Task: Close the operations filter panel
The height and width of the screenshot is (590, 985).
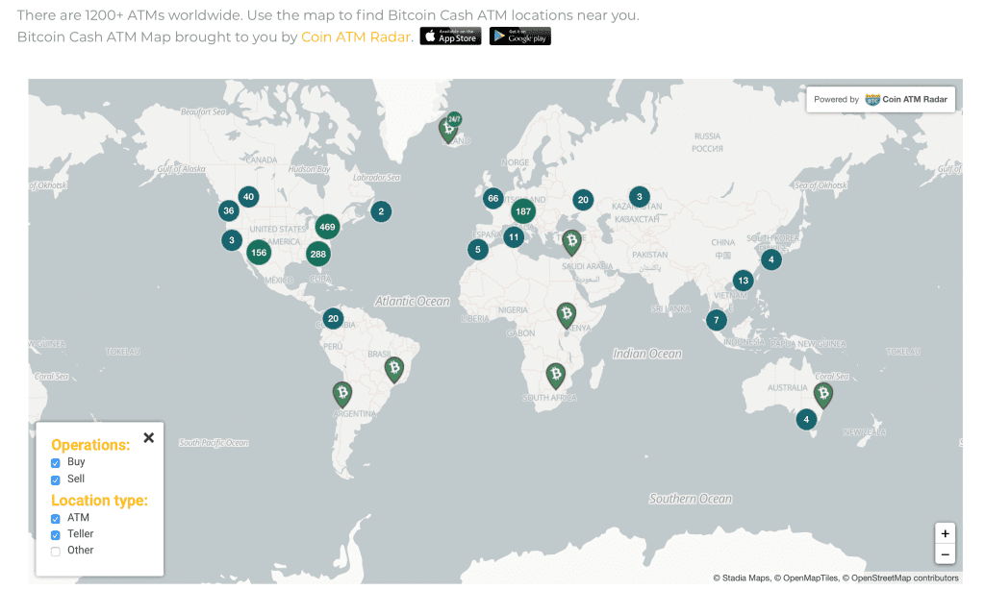Action: [x=148, y=438]
